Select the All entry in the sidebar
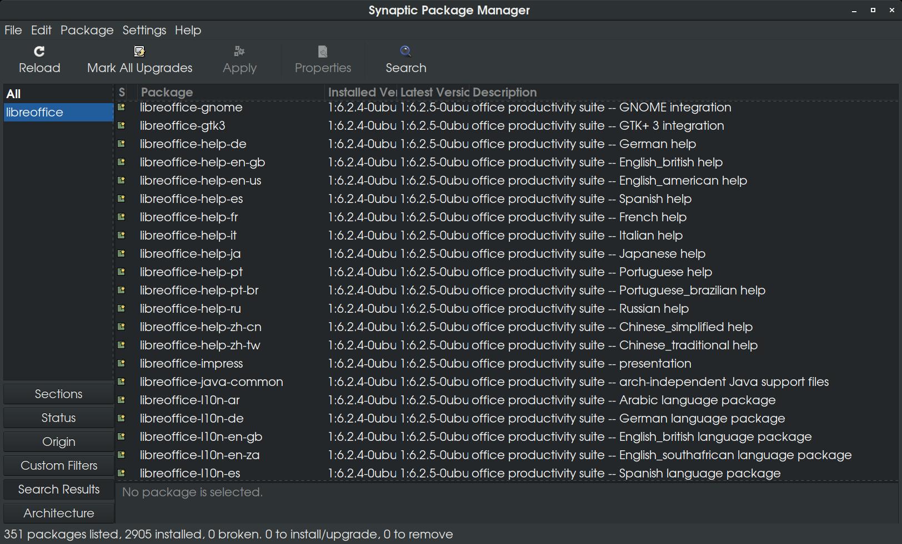This screenshot has width=902, height=544. pos(14,94)
